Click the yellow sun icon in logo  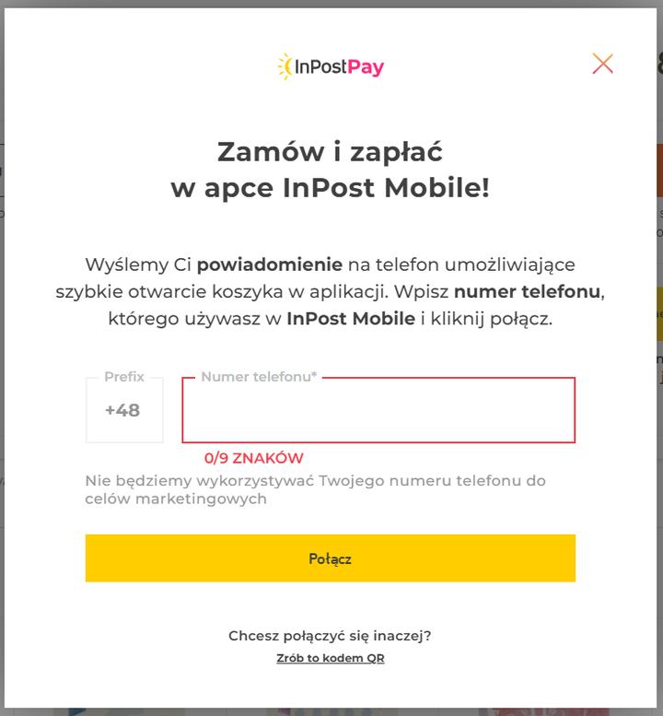point(285,66)
